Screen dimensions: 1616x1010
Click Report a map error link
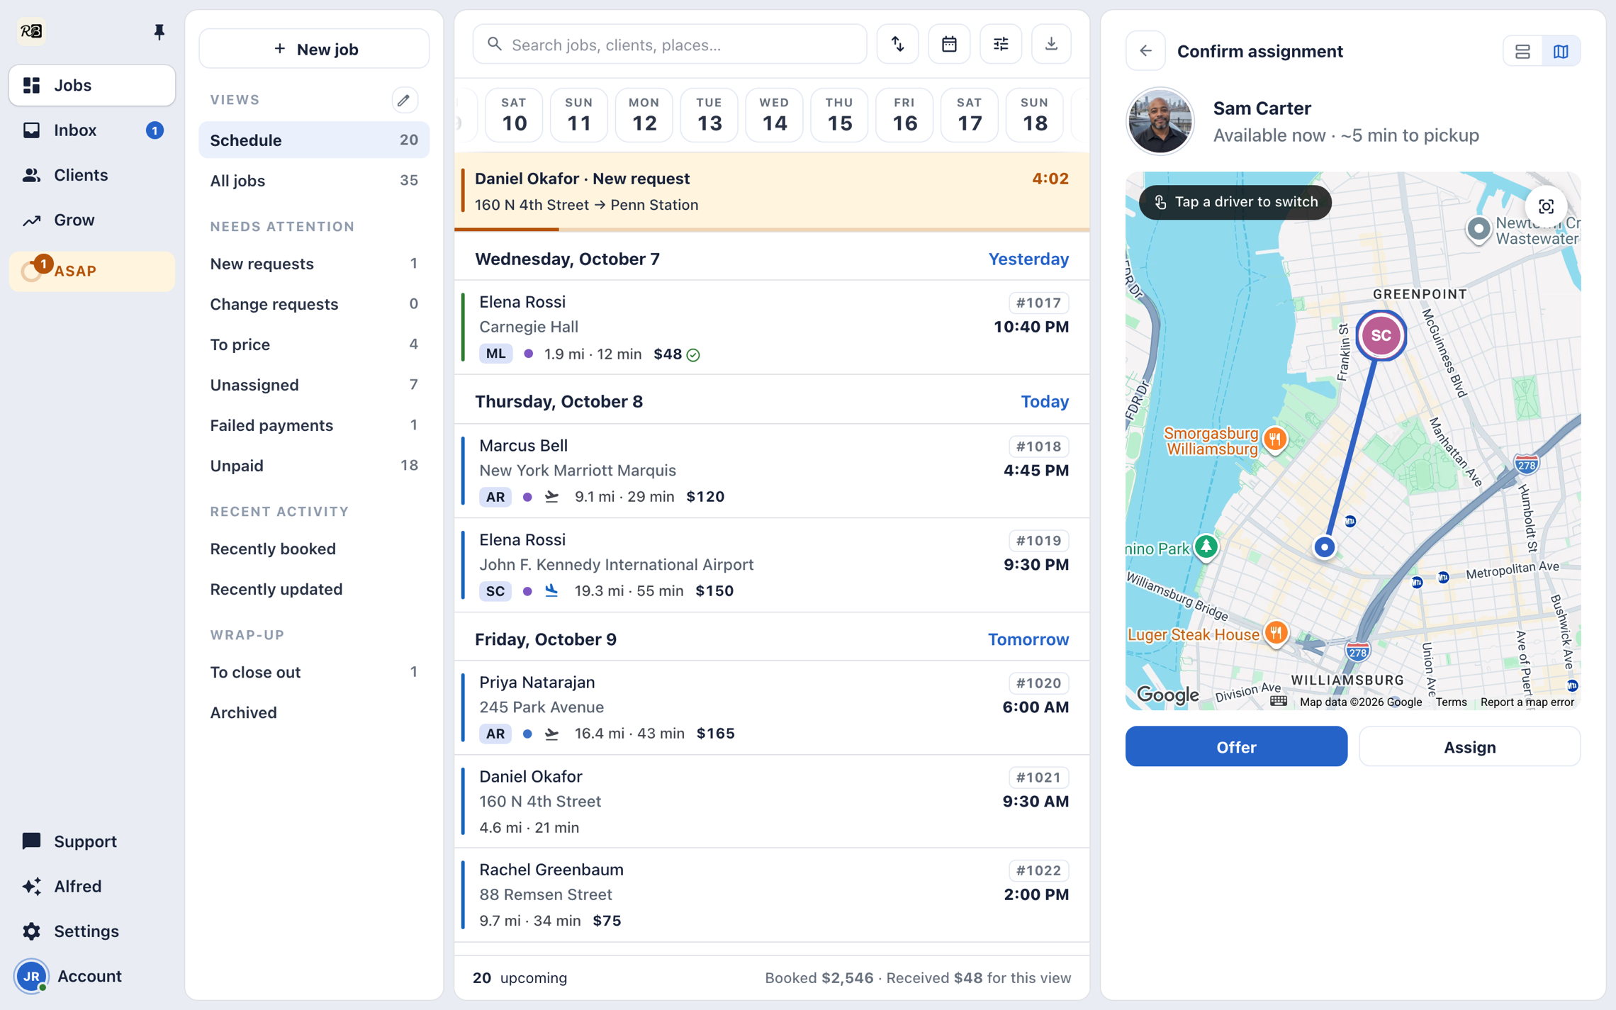(x=1527, y=702)
